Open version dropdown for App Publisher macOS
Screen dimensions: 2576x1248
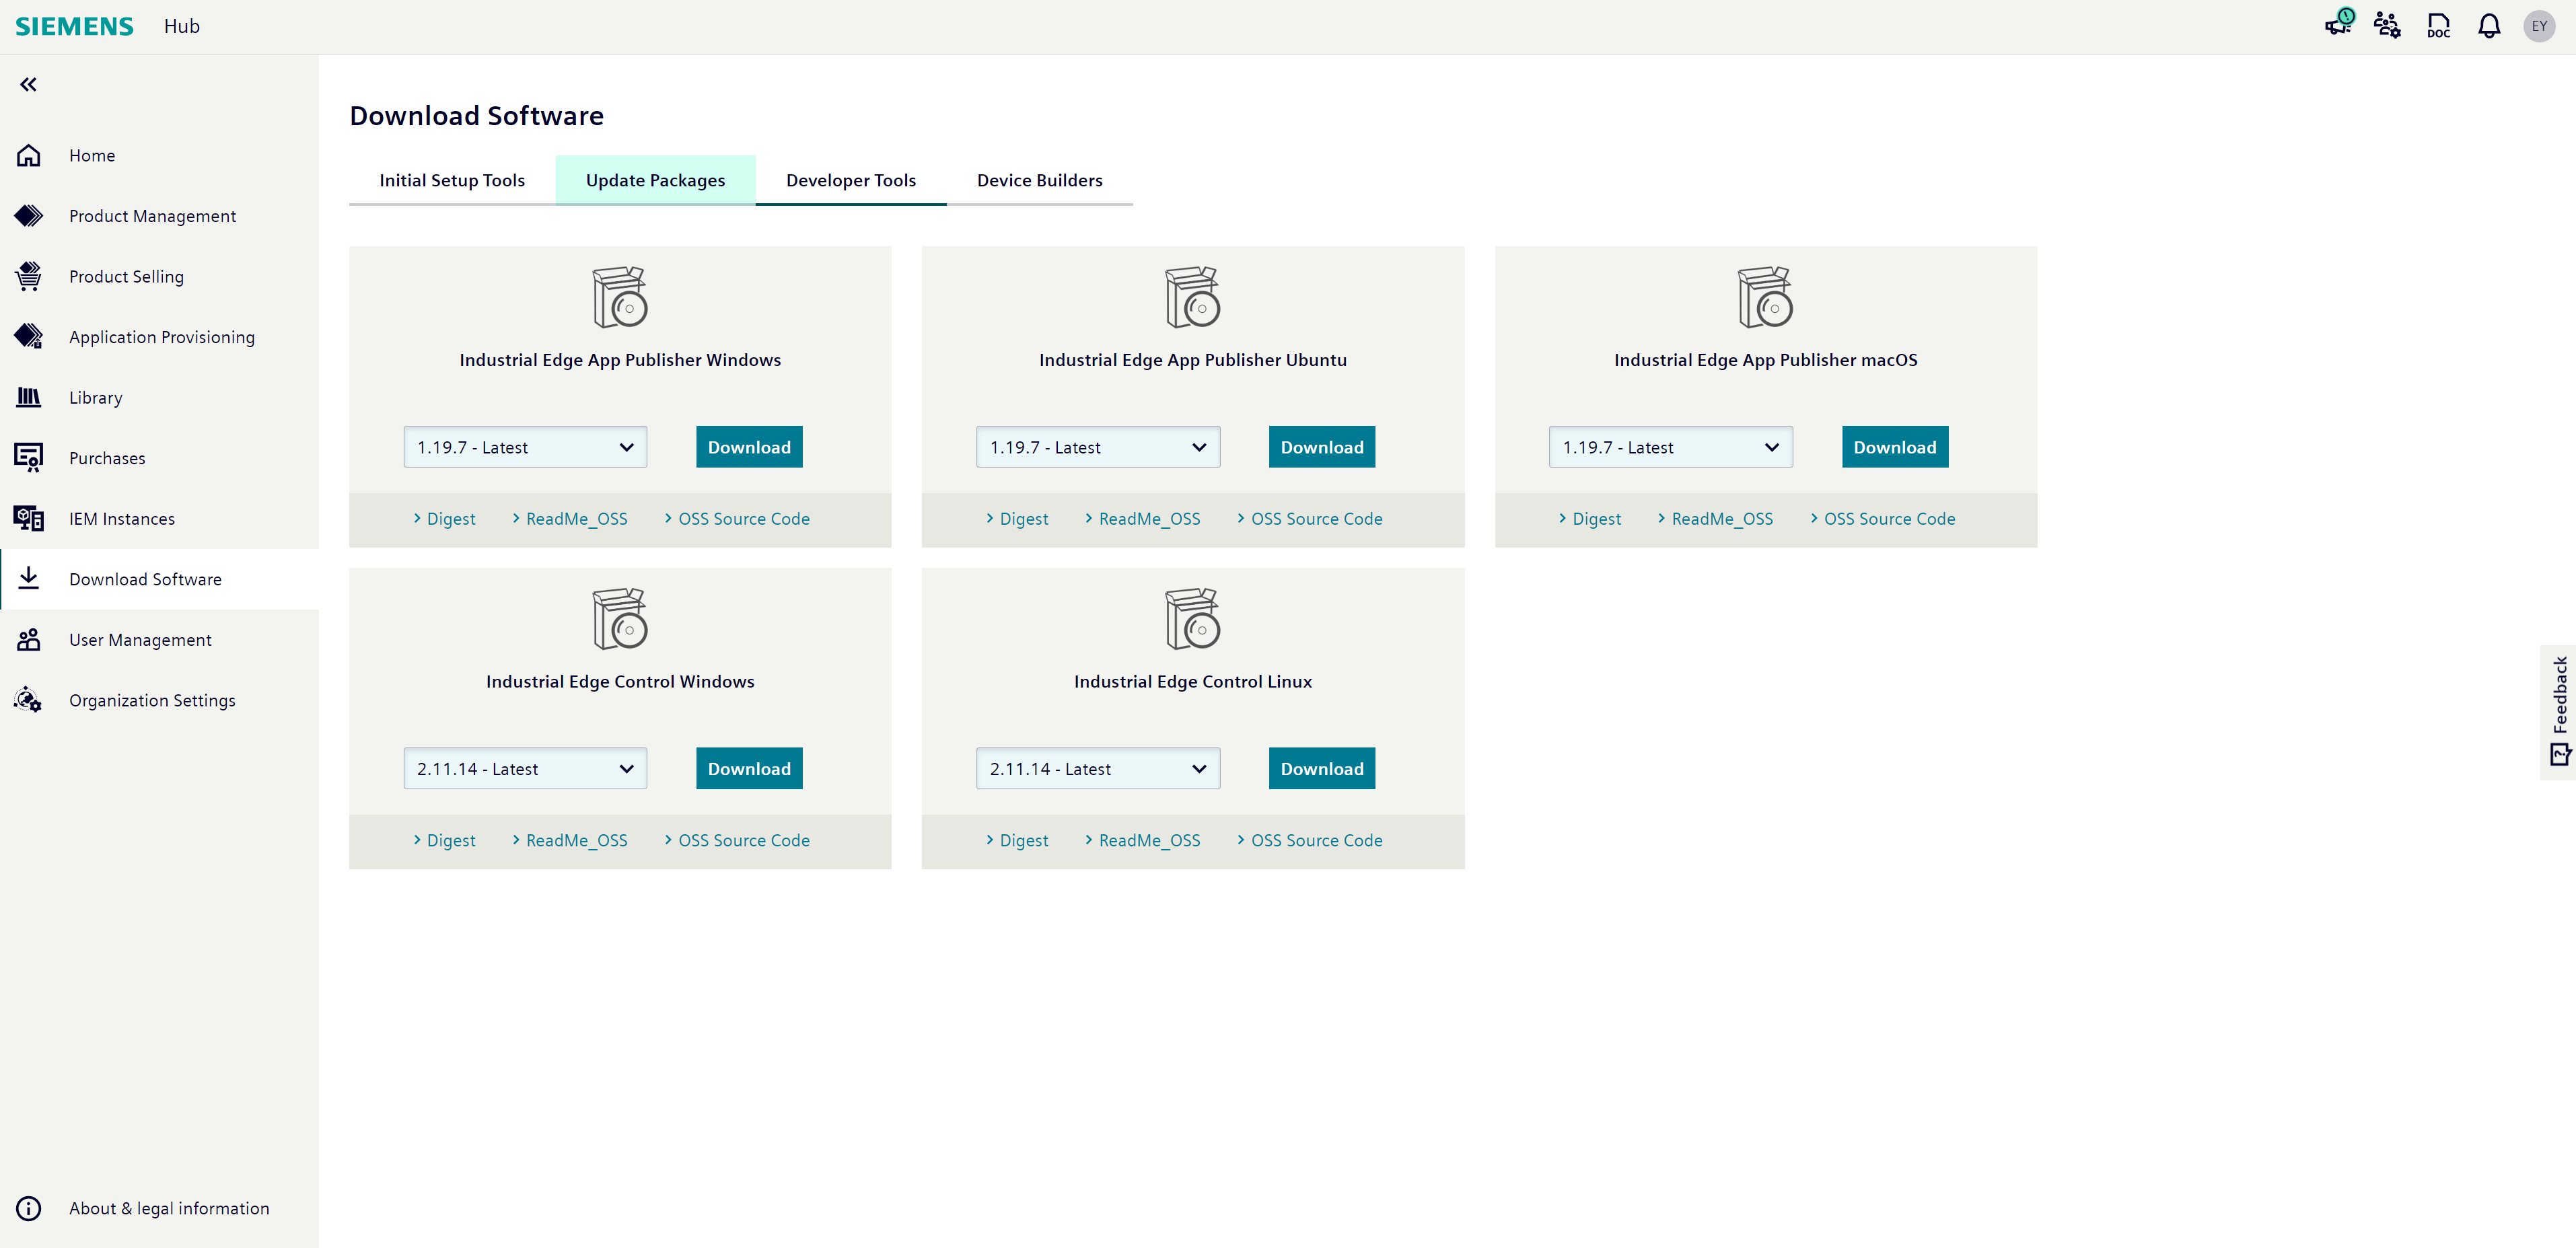1671,447
